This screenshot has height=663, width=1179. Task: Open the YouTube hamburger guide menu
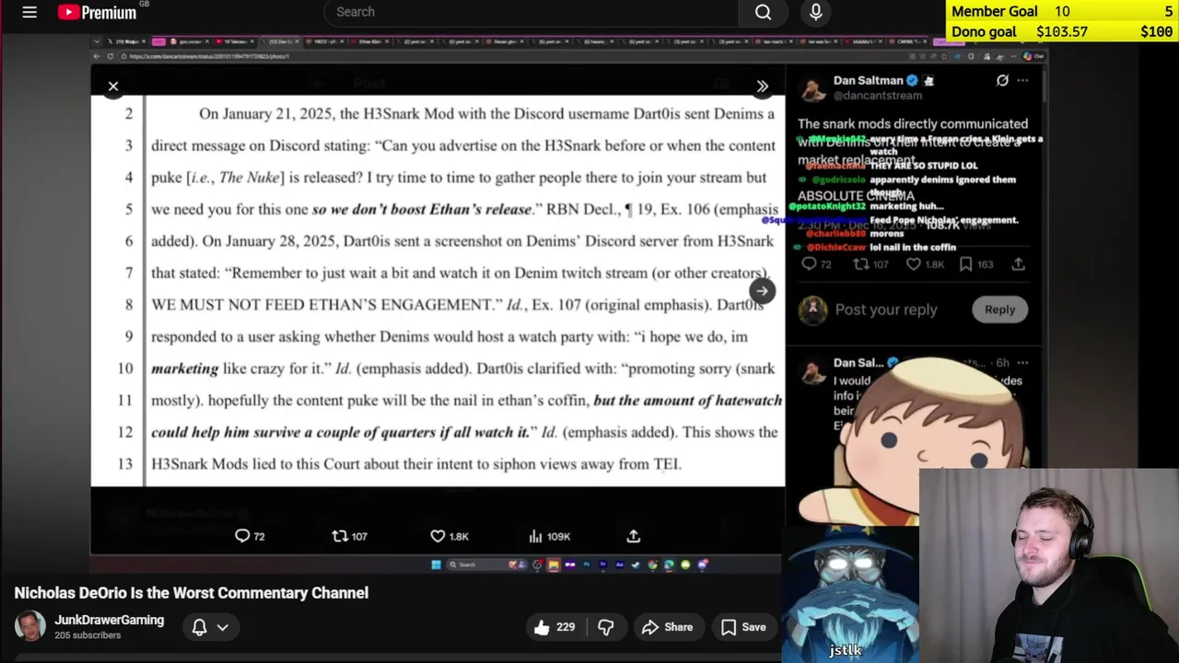[x=29, y=12]
